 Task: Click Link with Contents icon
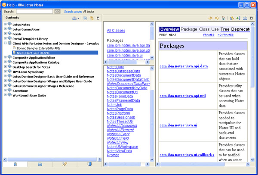click(x=92, y=18)
